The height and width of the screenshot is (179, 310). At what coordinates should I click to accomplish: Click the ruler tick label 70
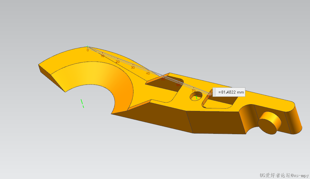tap(193, 91)
